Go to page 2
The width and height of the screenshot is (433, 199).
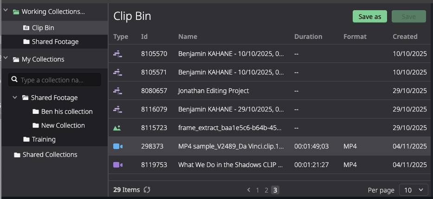click(266, 190)
